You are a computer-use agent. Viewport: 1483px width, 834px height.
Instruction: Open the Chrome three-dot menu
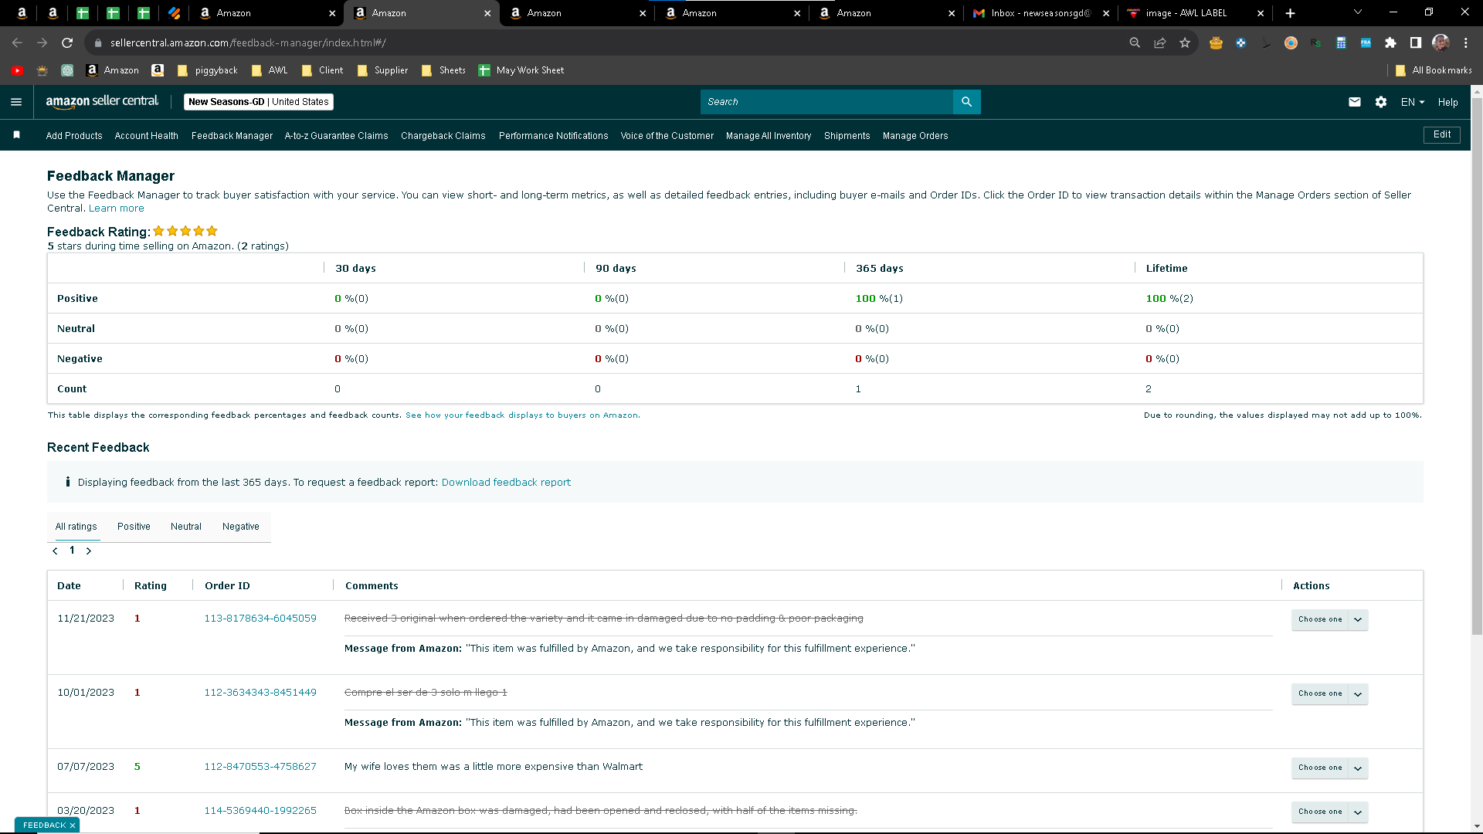coord(1465,43)
